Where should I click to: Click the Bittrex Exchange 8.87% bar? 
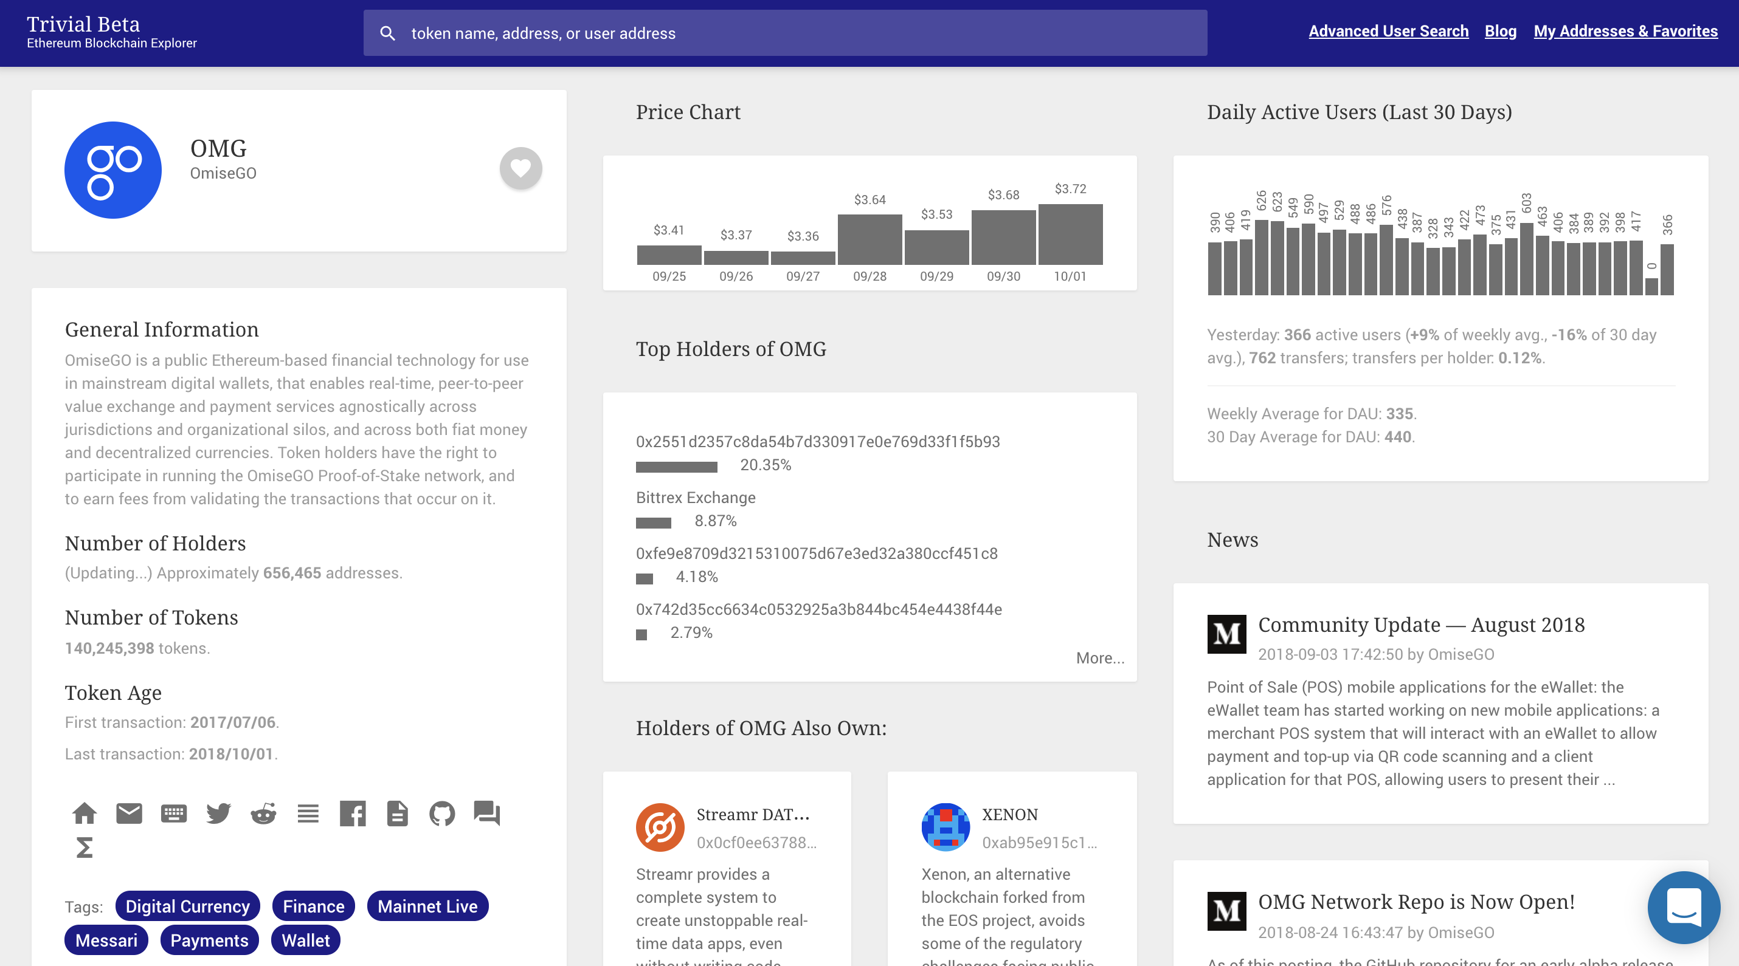654,523
